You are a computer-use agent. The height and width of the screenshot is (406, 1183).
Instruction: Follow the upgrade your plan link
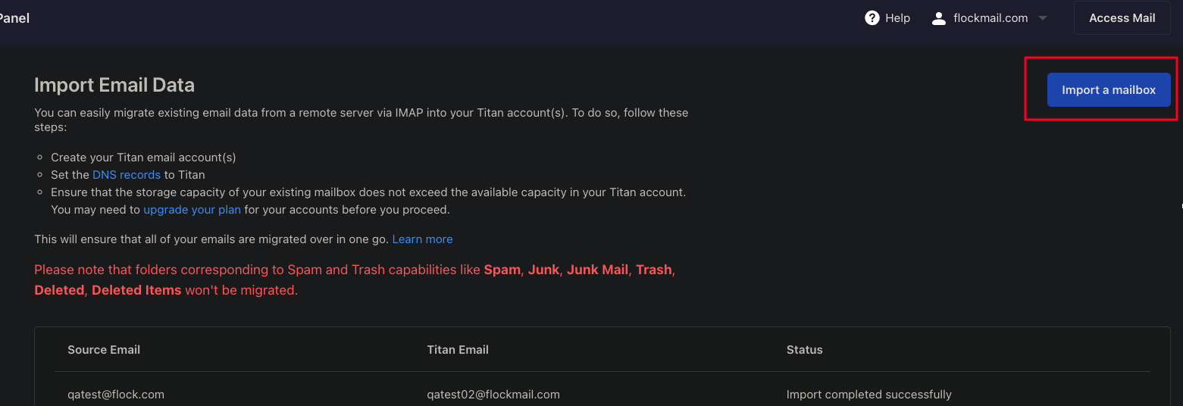pyautogui.click(x=192, y=209)
